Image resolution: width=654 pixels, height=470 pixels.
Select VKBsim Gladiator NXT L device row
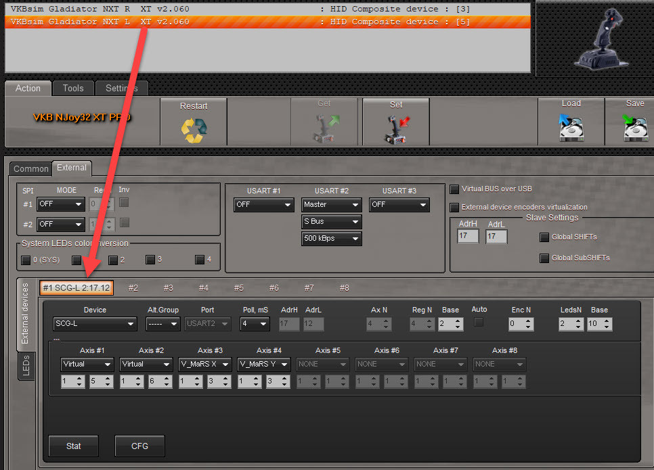(267, 22)
